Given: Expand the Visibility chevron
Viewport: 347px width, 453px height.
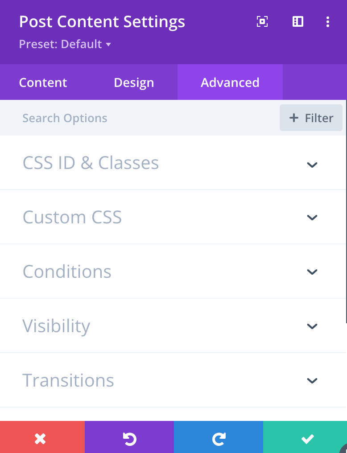Looking at the screenshot, I should click(312, 326).
